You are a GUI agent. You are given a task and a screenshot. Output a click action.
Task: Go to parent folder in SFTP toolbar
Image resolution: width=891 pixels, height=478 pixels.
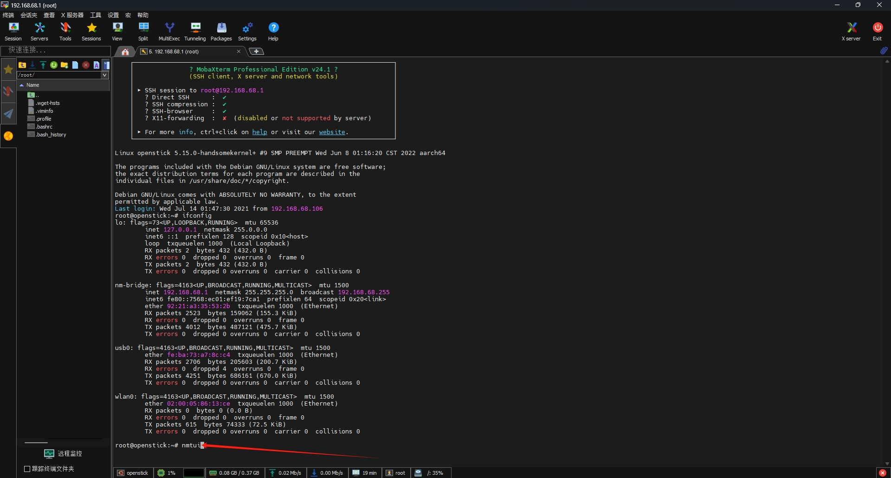[22, 65]
